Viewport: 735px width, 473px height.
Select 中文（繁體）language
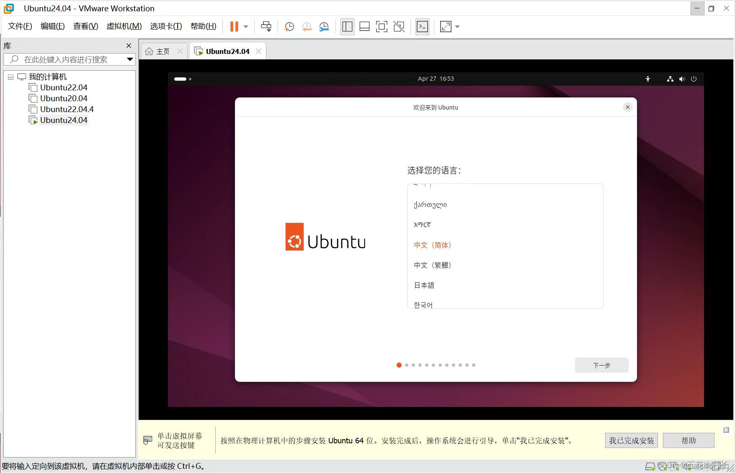coord(505,265)
